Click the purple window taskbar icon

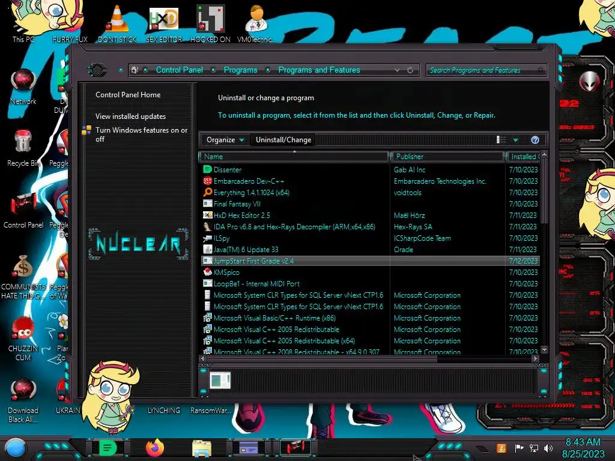tap(248, 448)
